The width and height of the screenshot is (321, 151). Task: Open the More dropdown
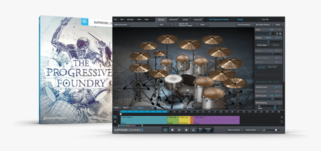pyautogui.click(x=204, y=25)
